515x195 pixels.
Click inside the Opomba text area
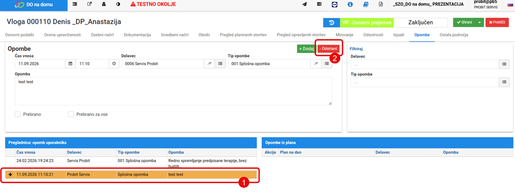pos(173,91)
